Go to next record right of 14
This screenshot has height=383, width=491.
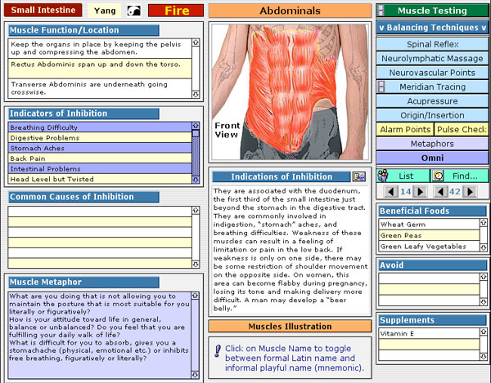point(420,191)
